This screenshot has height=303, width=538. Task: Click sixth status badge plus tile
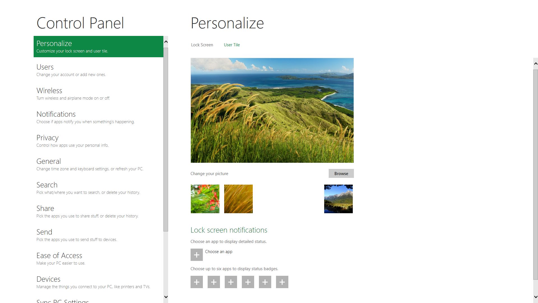point(282,282)
